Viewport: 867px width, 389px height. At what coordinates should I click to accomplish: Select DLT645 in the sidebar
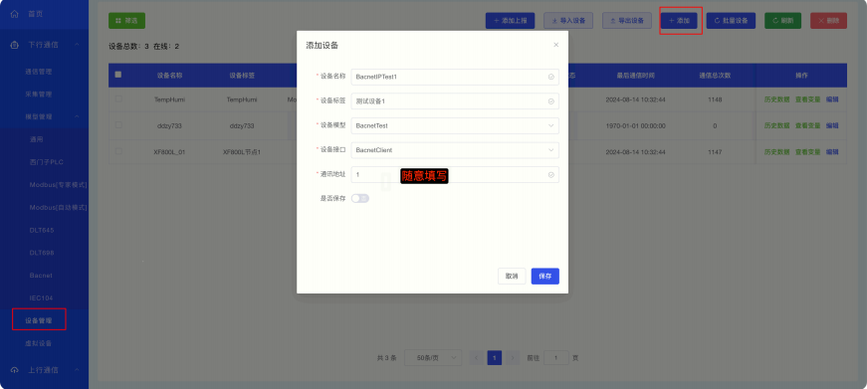tap(42, 230)
